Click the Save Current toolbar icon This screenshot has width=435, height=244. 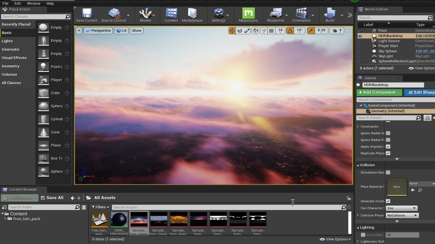[x=87, y=15]
